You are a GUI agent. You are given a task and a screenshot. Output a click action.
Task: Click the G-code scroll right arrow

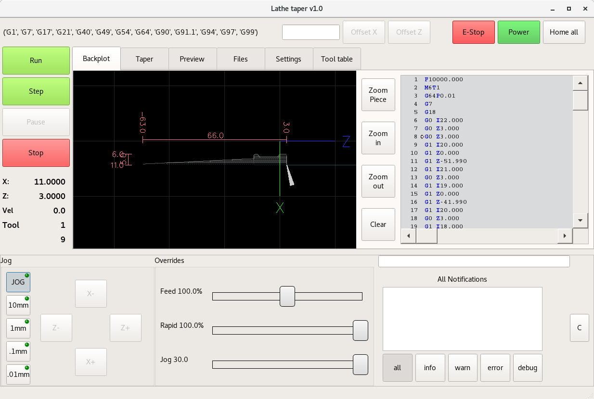click(x=565, y=236)
